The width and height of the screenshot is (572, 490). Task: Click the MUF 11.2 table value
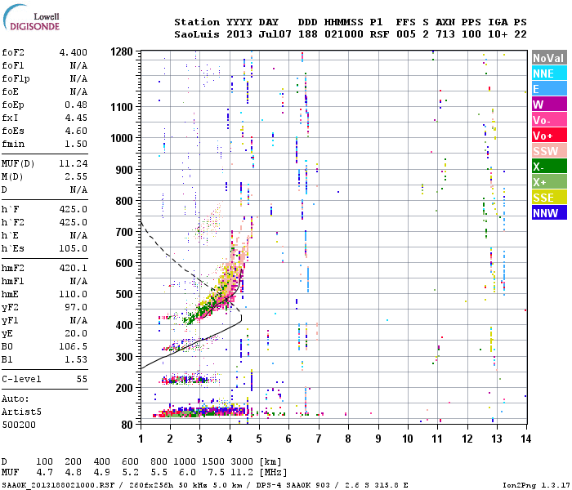242,473
